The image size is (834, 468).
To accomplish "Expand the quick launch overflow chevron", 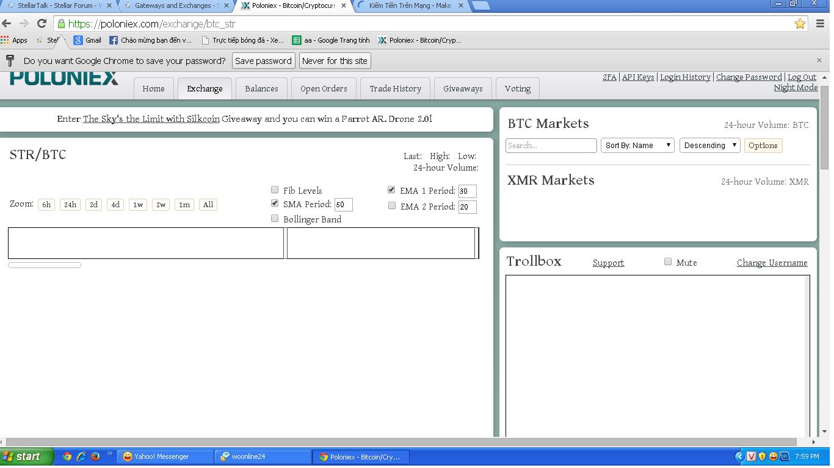I will click(110, 454).
